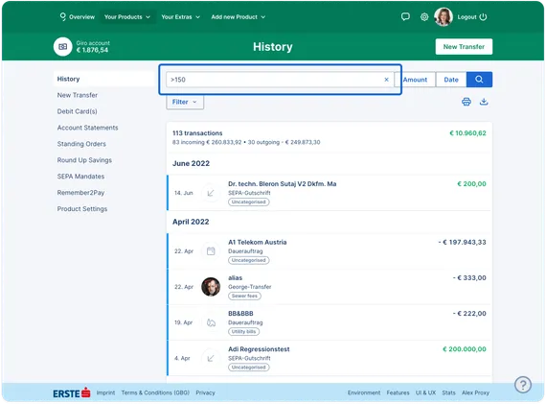Click the Giro account card icon
The image size is (546, 404).
click(62, 46)
